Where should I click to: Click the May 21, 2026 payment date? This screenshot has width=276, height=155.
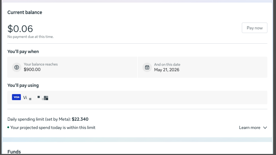coord(167,70)
